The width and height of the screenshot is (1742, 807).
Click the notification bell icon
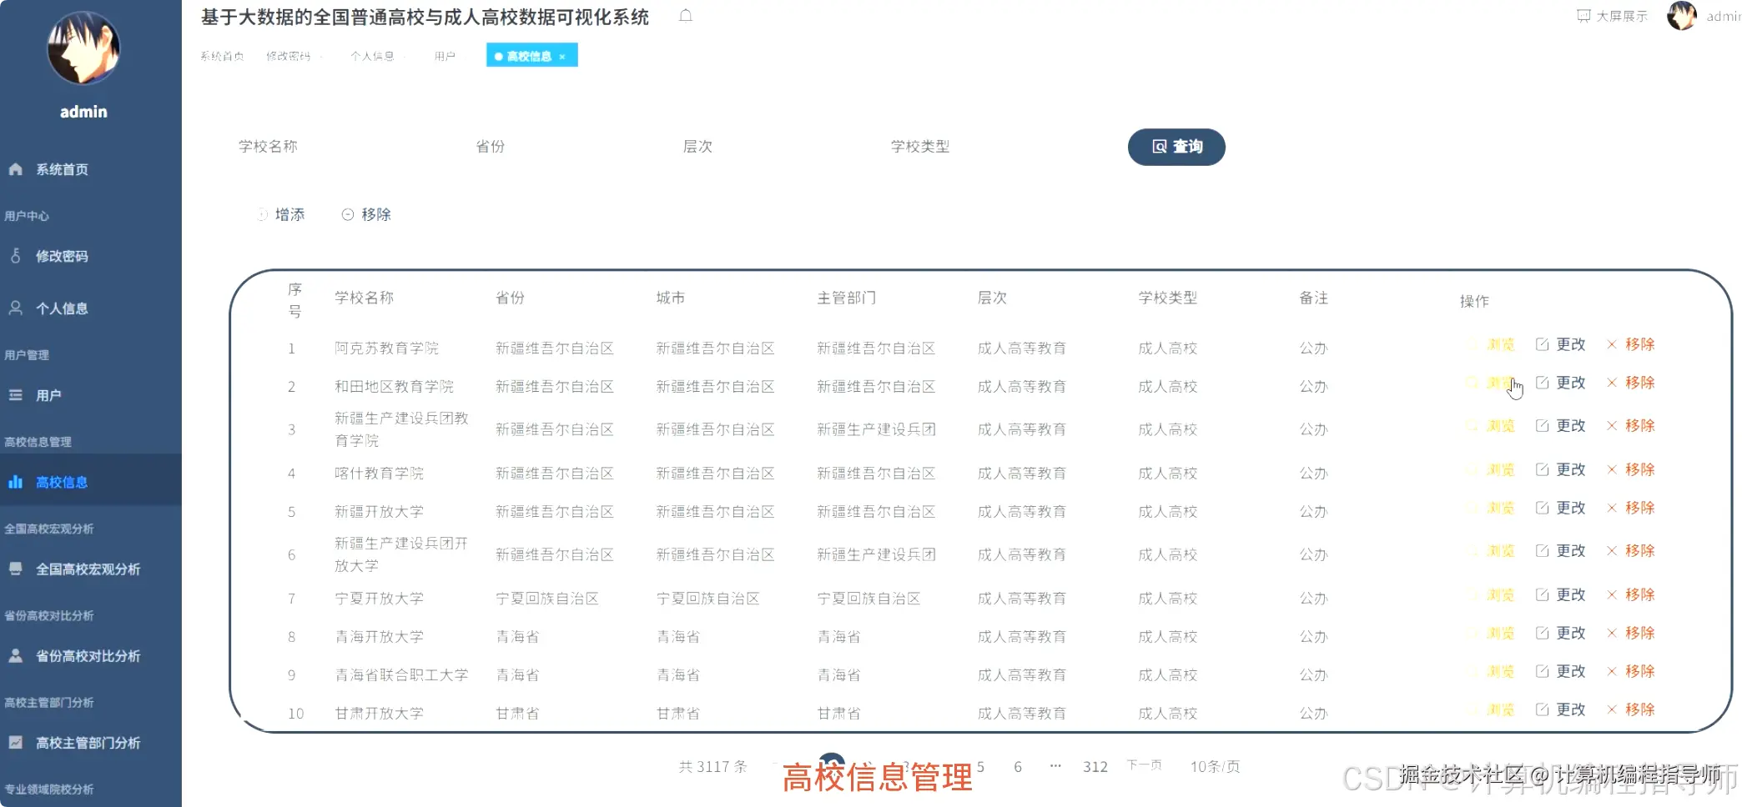[686, 16]
